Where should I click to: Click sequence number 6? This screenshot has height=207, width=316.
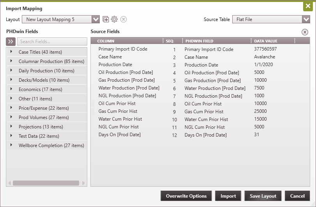coord(174,88)
